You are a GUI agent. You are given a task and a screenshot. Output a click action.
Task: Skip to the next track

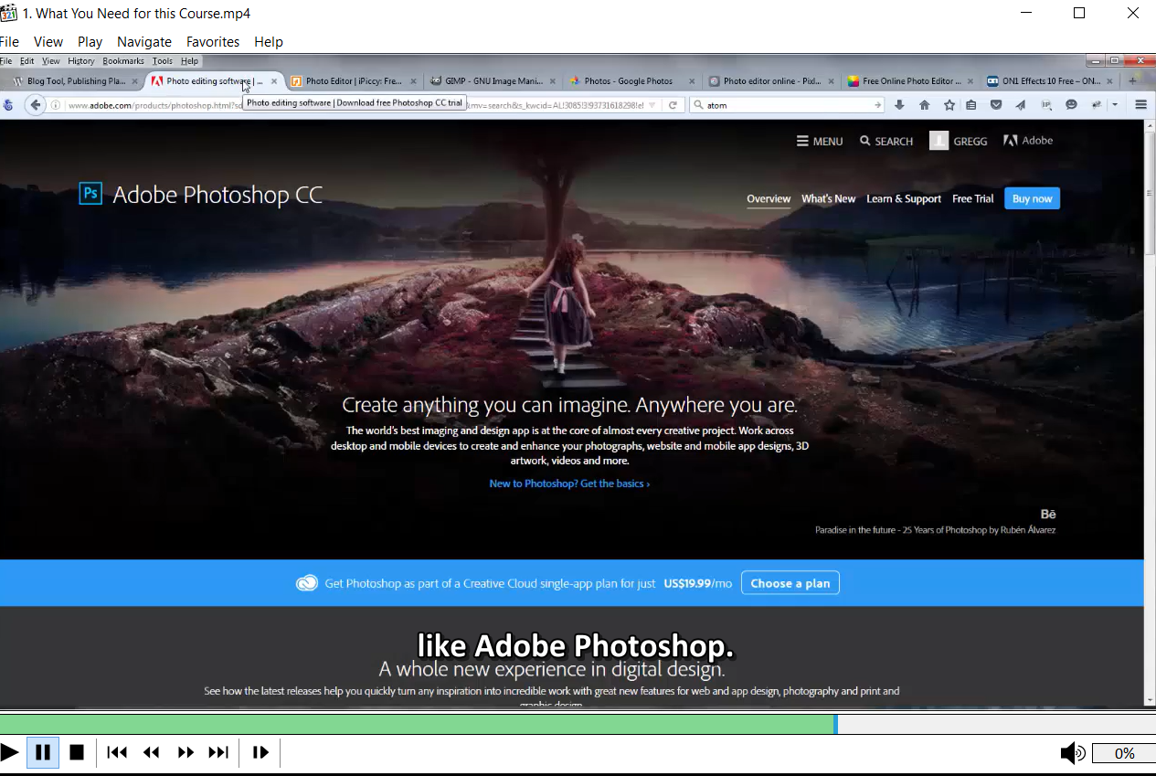tap(218, 752)
